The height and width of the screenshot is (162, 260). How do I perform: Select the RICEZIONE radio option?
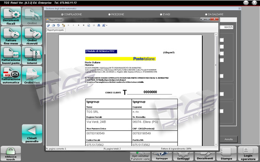116,14
